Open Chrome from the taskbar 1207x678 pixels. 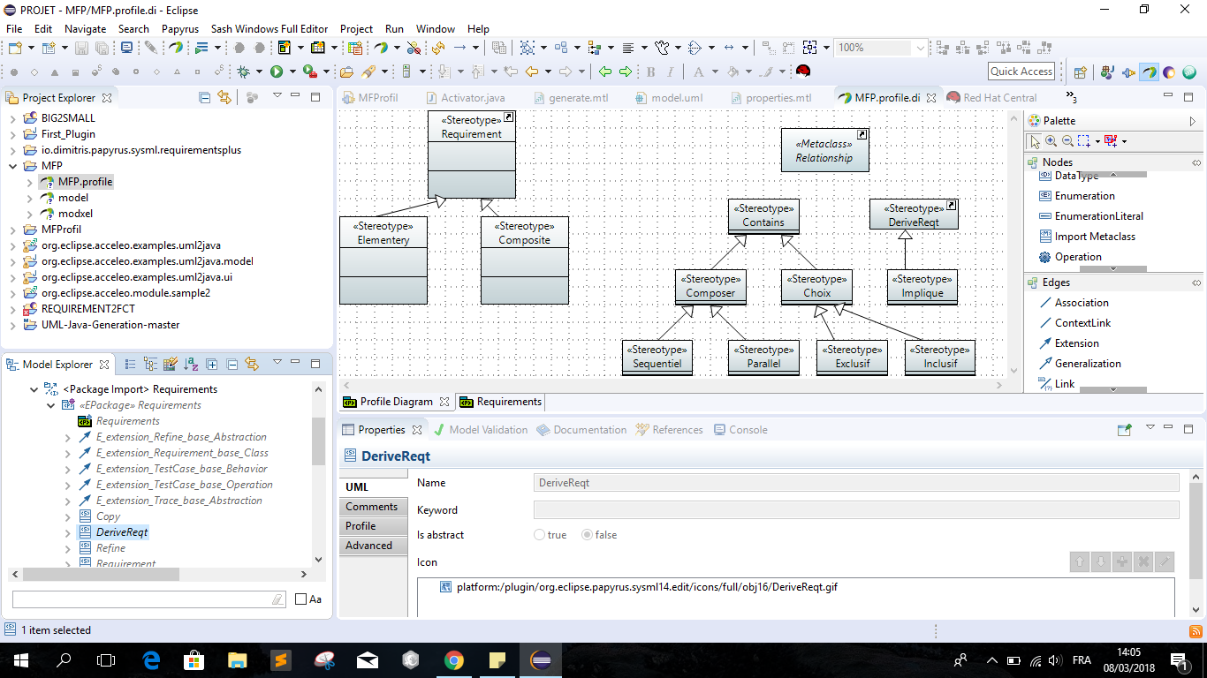coord(453,659)
